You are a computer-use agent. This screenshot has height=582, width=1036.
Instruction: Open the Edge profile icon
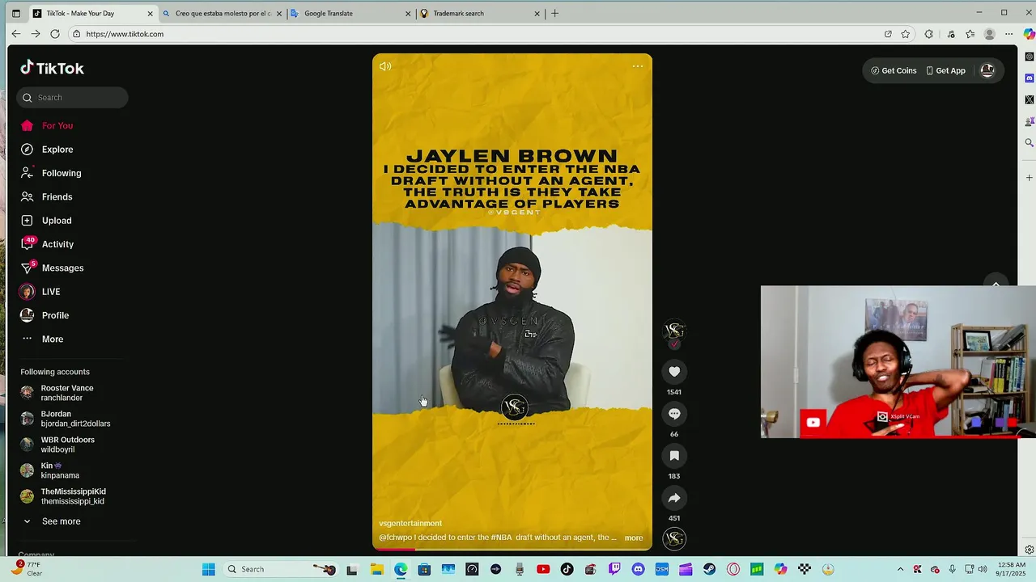tap(989, 34)
